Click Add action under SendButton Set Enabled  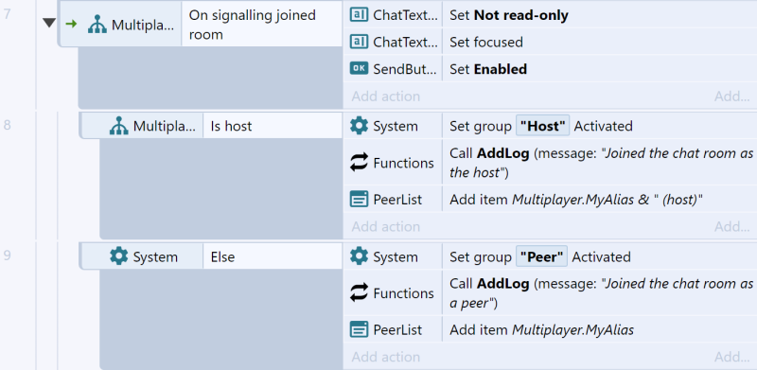click(x=386, y=97)
